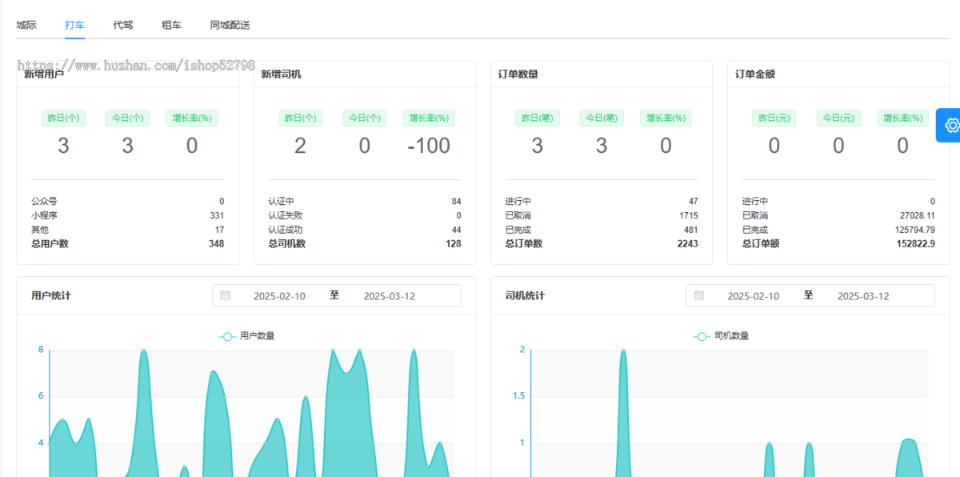The height and width of the screenshot is (477, 960).
Task: Click cancelled amount 27028.11
Action: [x=918, y=215]
